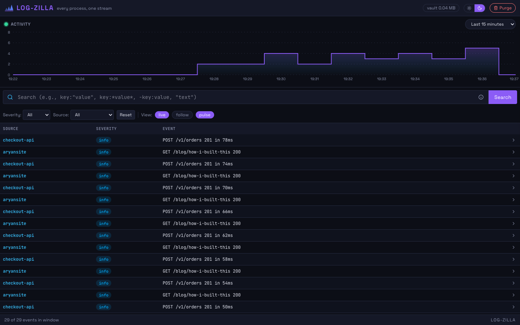Switch to light theme sun icon

(469, 8)
